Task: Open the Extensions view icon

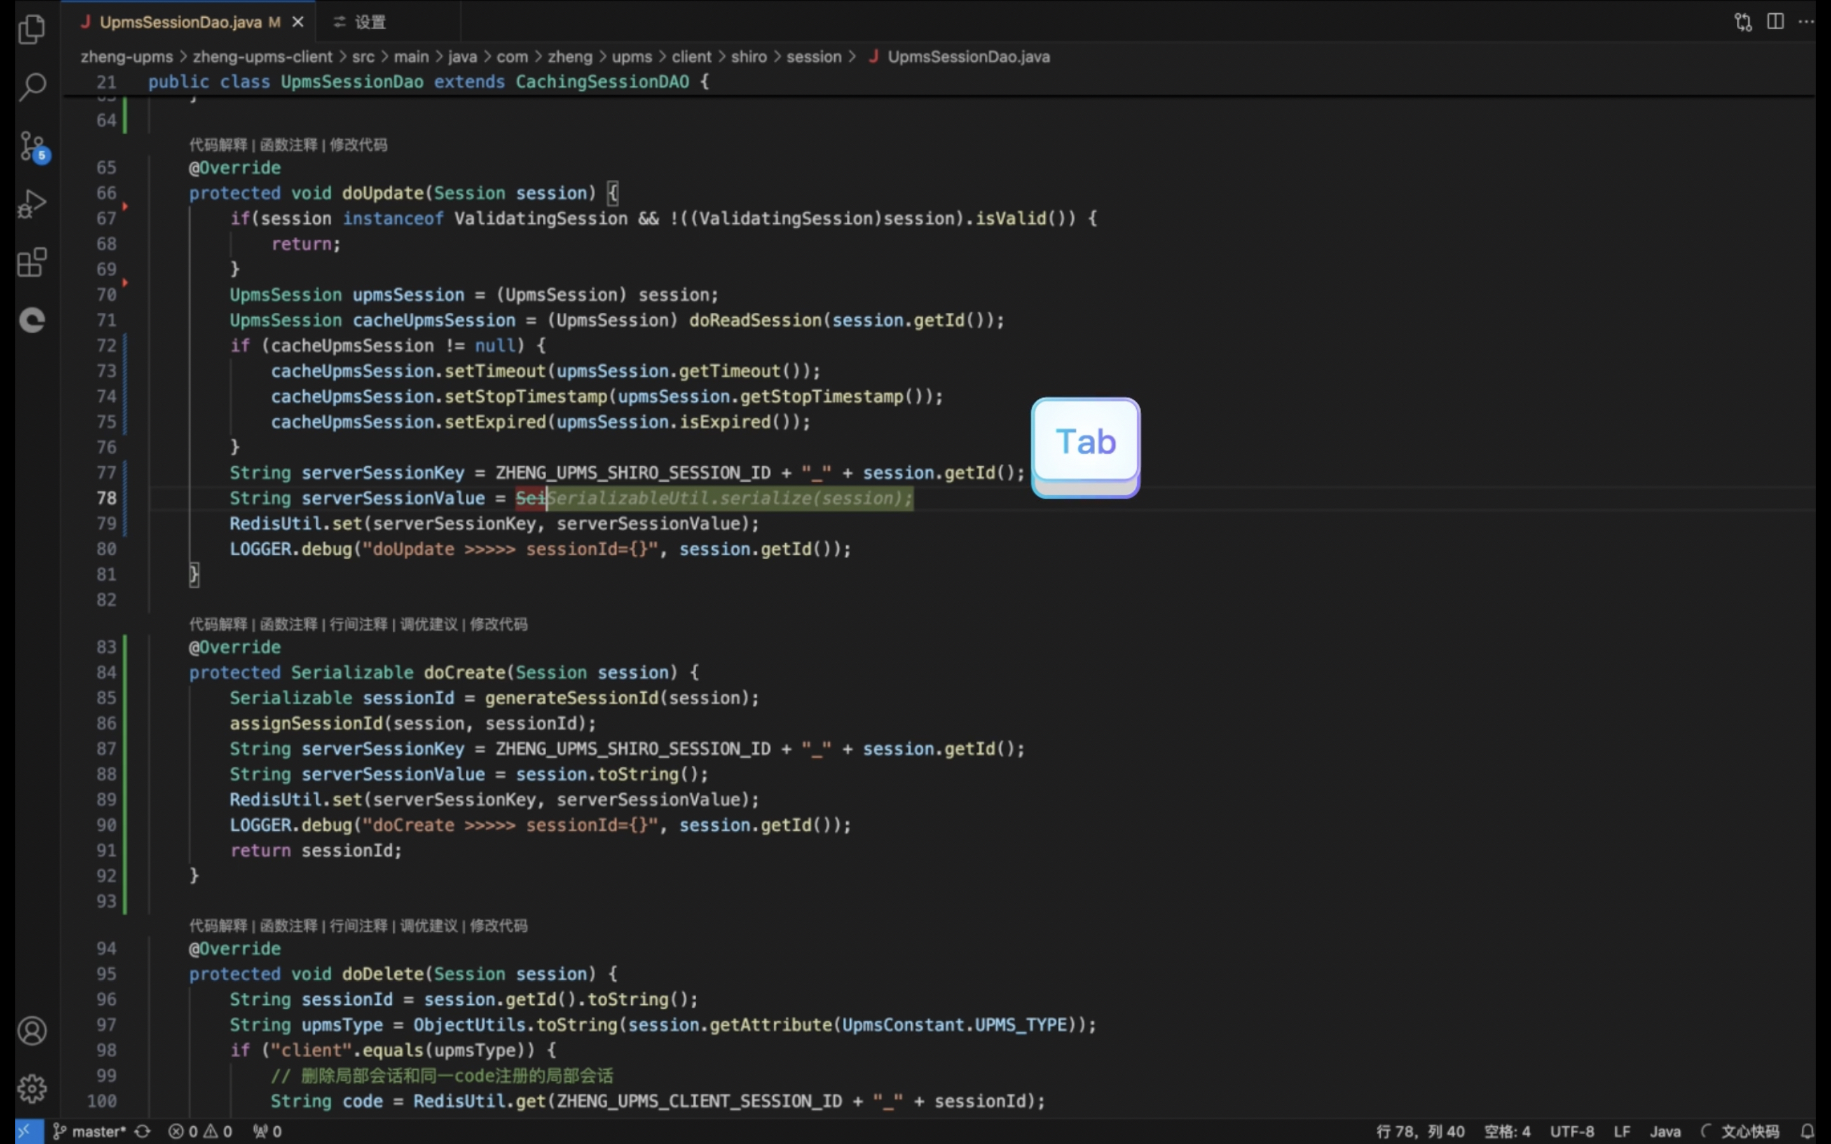Action: 32,262
